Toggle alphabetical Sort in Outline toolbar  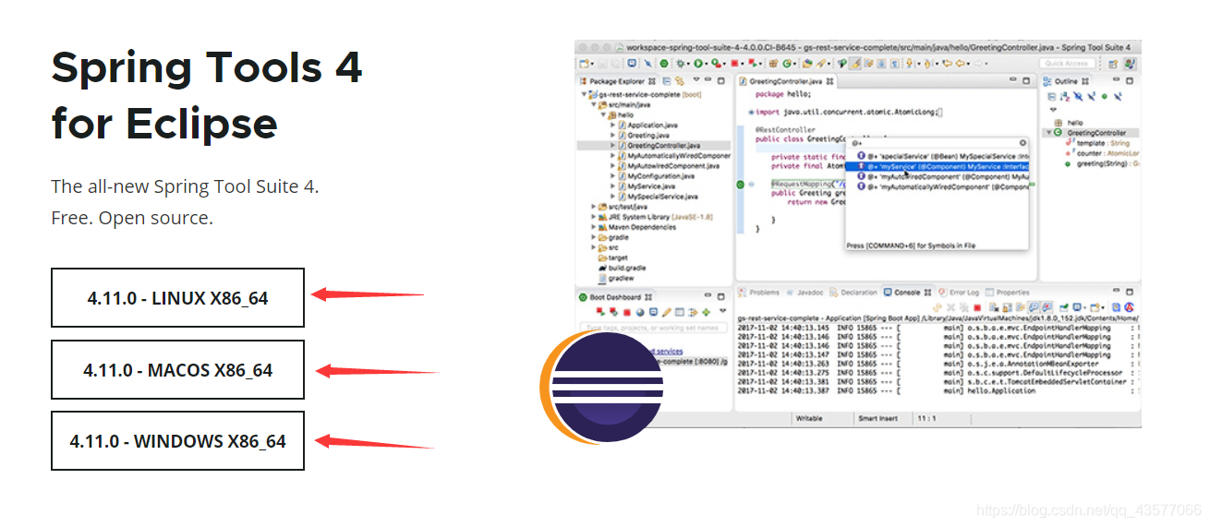click(1064, 96)
